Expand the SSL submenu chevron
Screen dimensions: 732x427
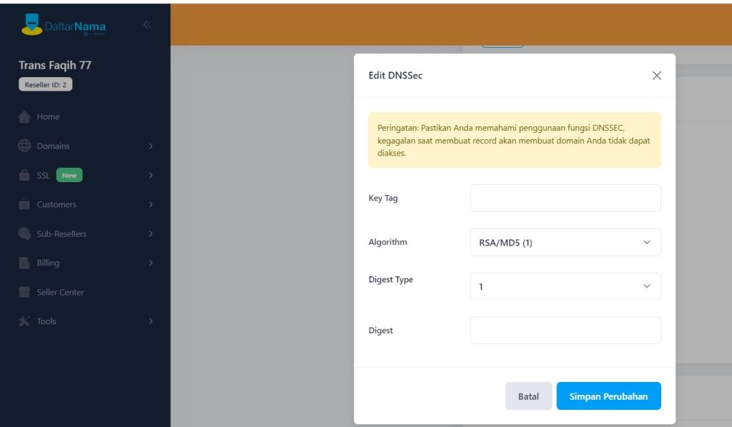coord(151,175)
